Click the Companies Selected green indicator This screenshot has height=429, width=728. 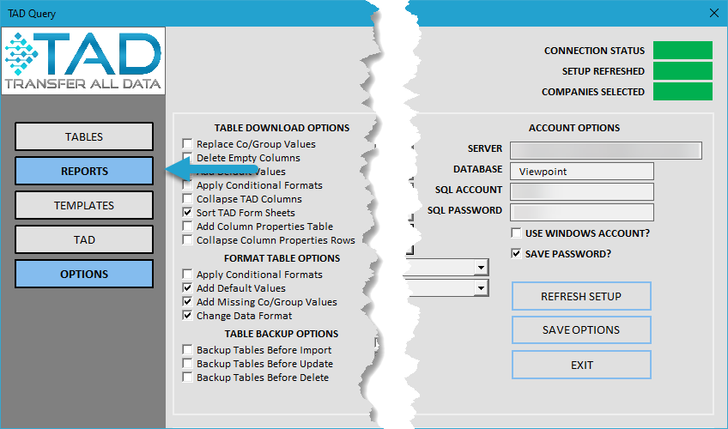[682, 91]
